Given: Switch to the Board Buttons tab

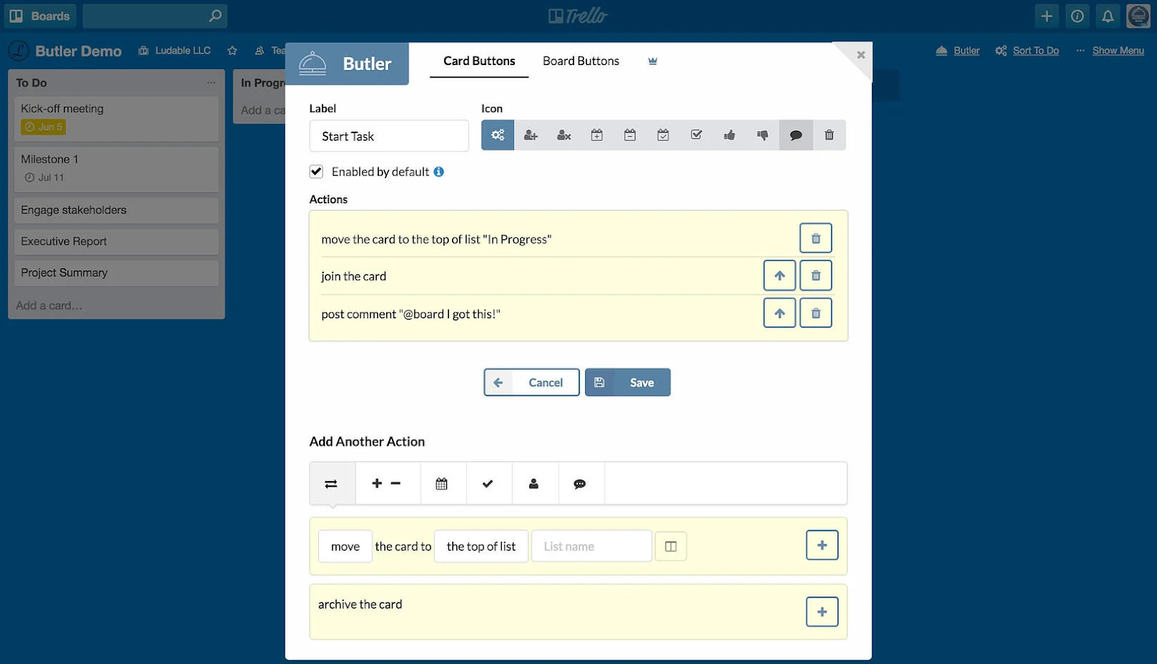Looking at the screenshot, I should point(581,61).
